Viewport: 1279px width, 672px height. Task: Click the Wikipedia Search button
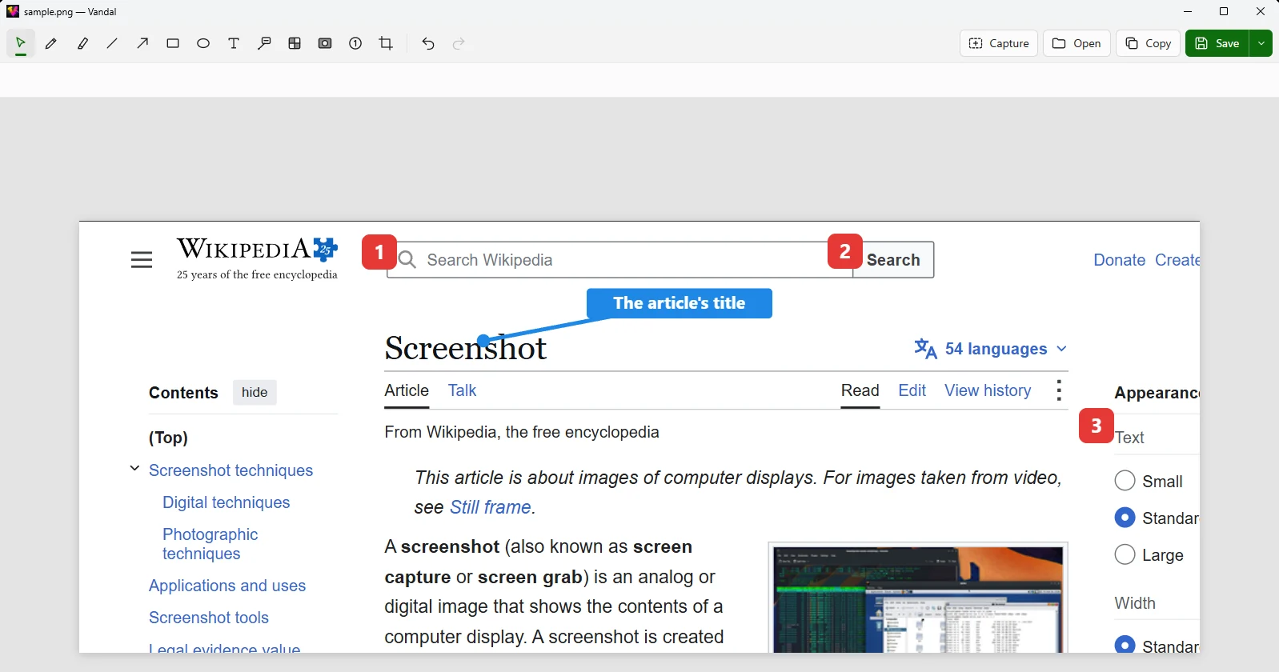(893, 260)
